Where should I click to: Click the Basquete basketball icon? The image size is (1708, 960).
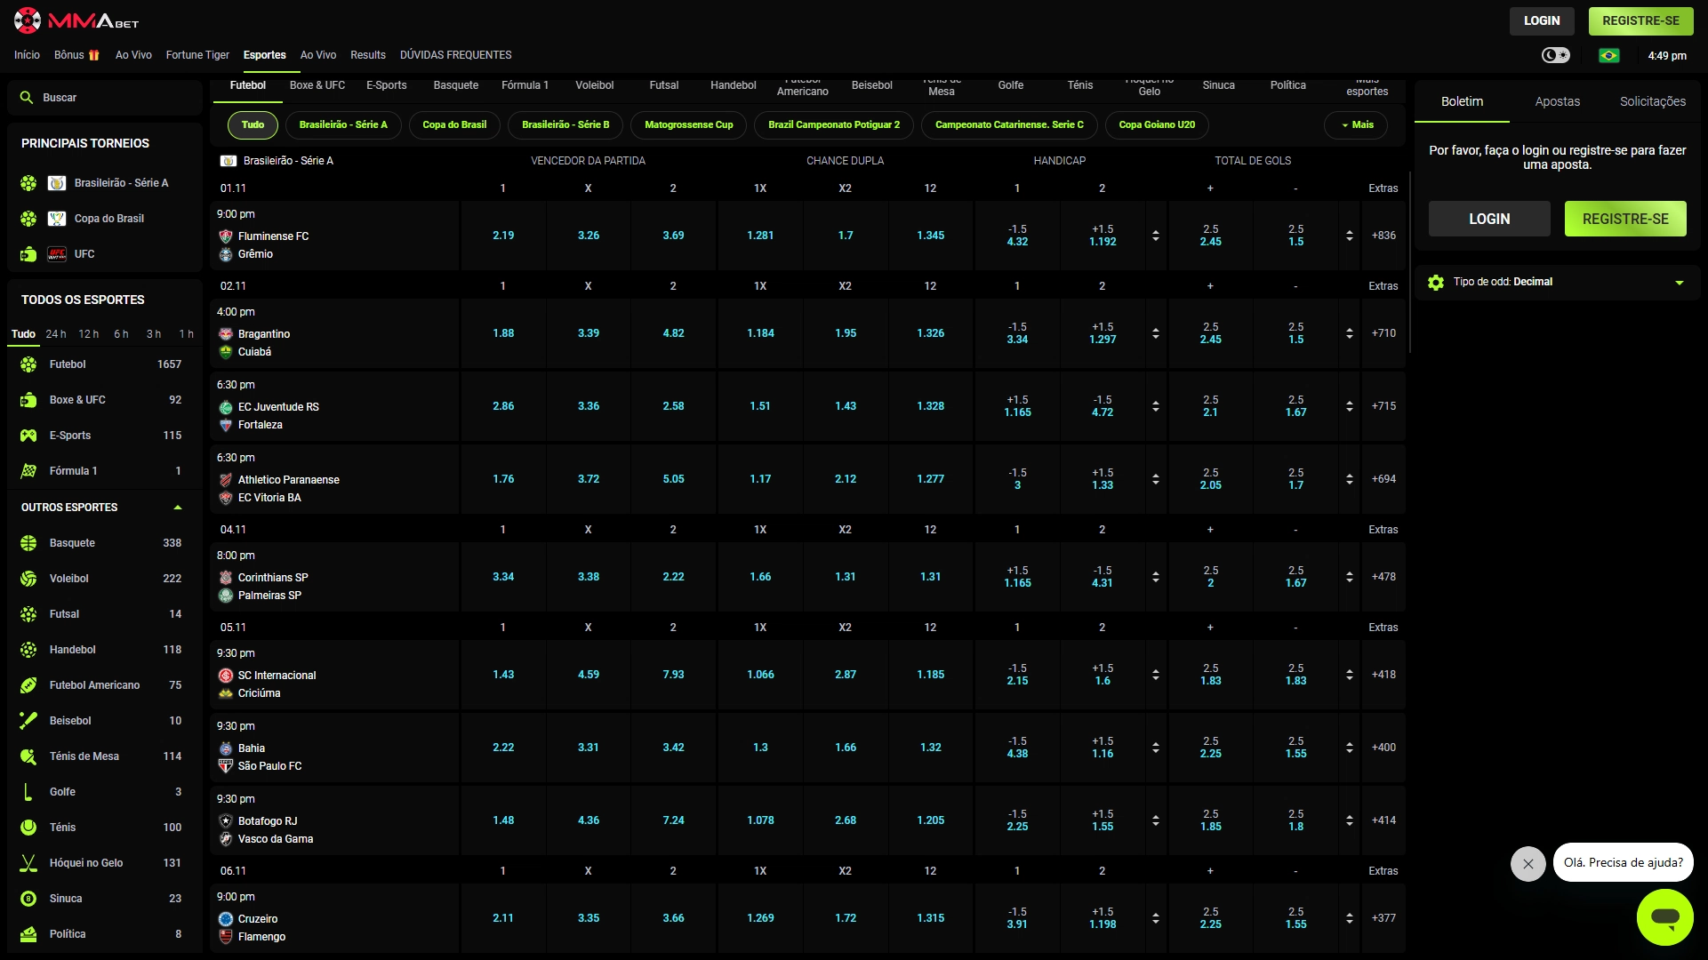pos(28,543)
